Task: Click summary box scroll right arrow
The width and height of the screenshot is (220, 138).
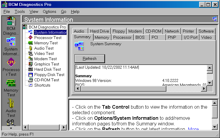Action: (204, 89)
